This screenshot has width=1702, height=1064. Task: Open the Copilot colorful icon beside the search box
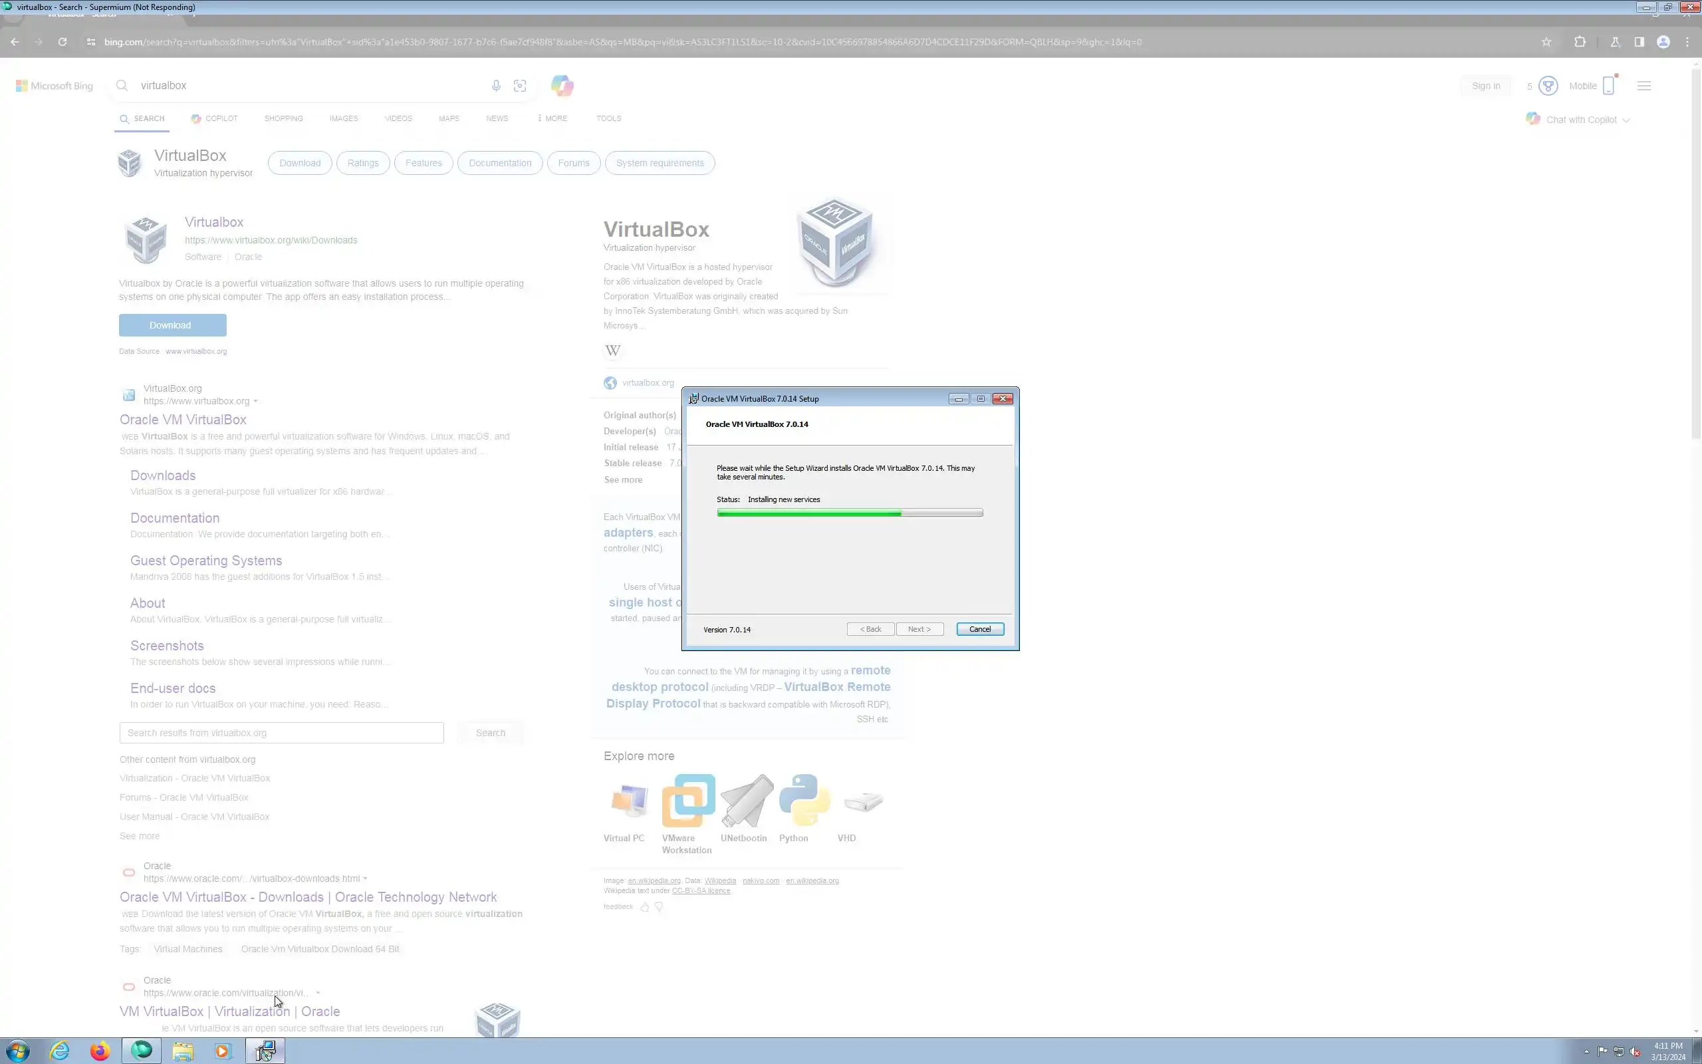click(562, 86)
